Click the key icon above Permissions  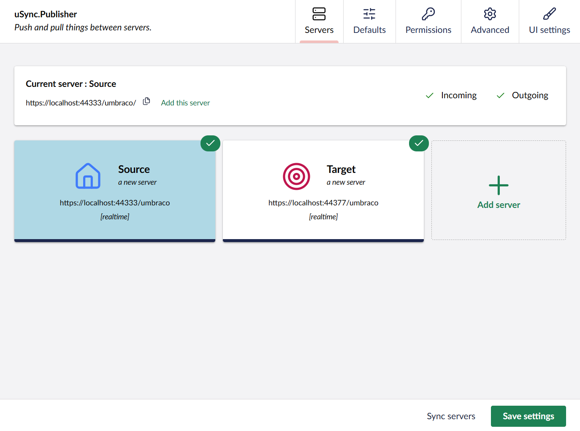click(x=428, y=14)
